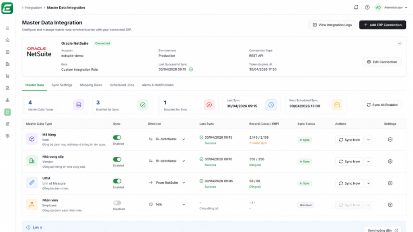
Task: Click the Enabled for Sync checkmark icon
Action: pos(143,105)
